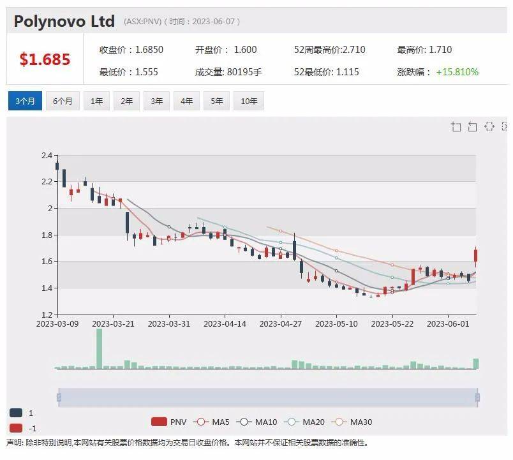This screenshot has width=513, height=460.
Task: Choose the 2年 chart range
Action: (x=126, y=101)
